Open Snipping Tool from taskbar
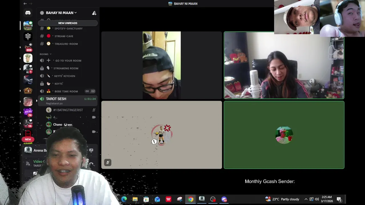 point(179,199)
